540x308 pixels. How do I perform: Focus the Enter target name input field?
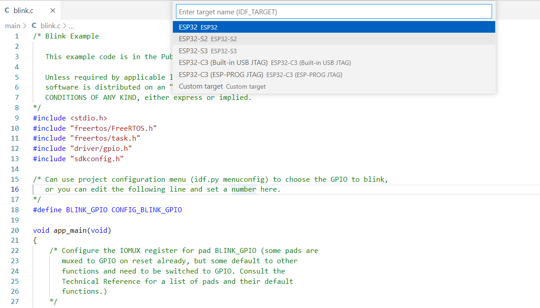click(x=334, y=12)
